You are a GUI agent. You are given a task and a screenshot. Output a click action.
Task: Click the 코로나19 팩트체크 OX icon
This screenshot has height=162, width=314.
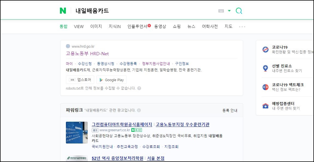(x=265, y=87)
